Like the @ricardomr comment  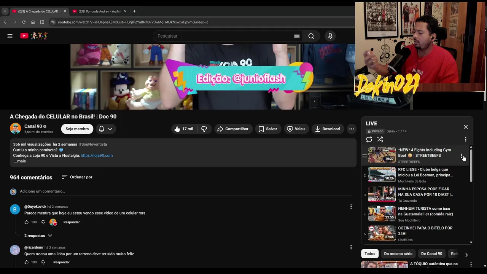26,262
